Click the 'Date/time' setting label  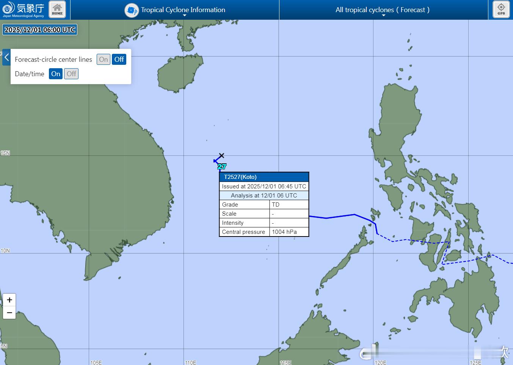click(x=30, y=74)
